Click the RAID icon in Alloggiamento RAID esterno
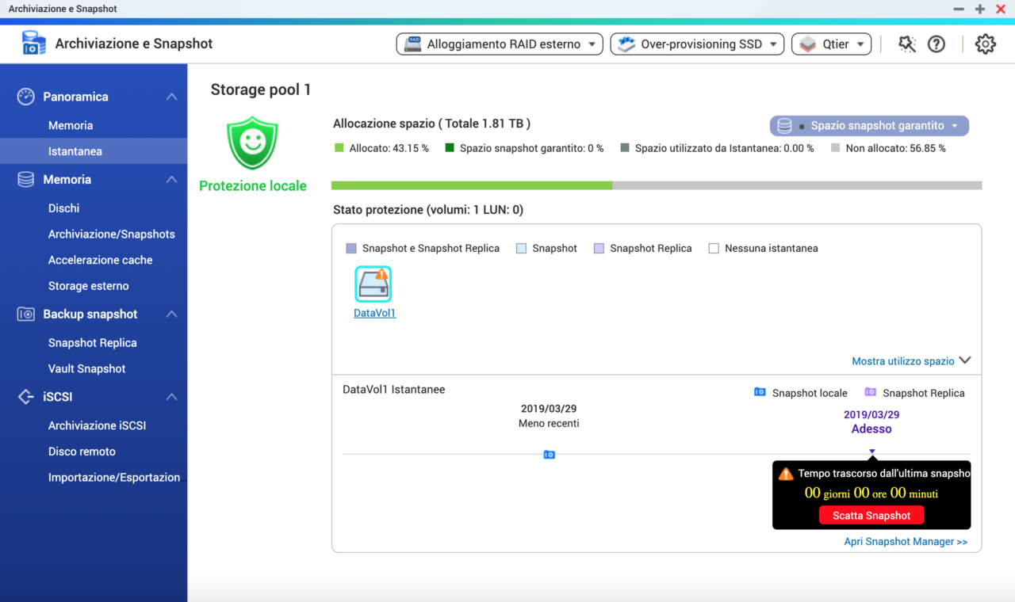Screen dimensions: 1015x602 [412, 44]
